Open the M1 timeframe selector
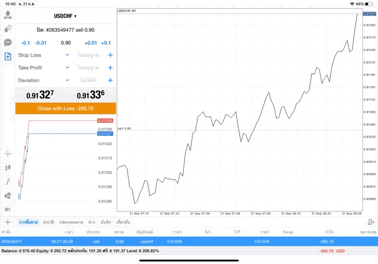Viewport: 378px width, 264px height. [8, 209]
